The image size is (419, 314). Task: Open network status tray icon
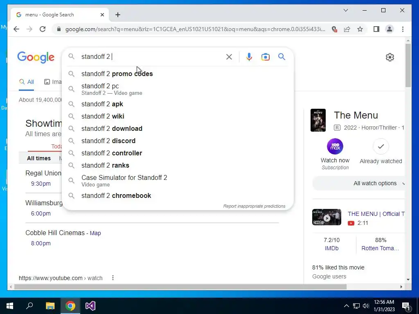(x=356, y=306)
